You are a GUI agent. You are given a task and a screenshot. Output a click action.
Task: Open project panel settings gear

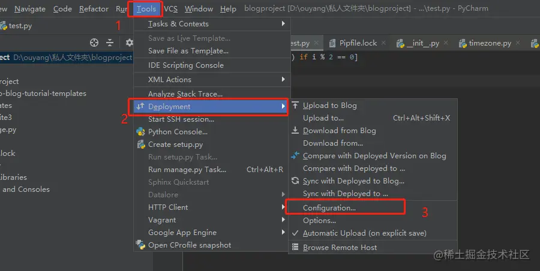pos(129,43)
